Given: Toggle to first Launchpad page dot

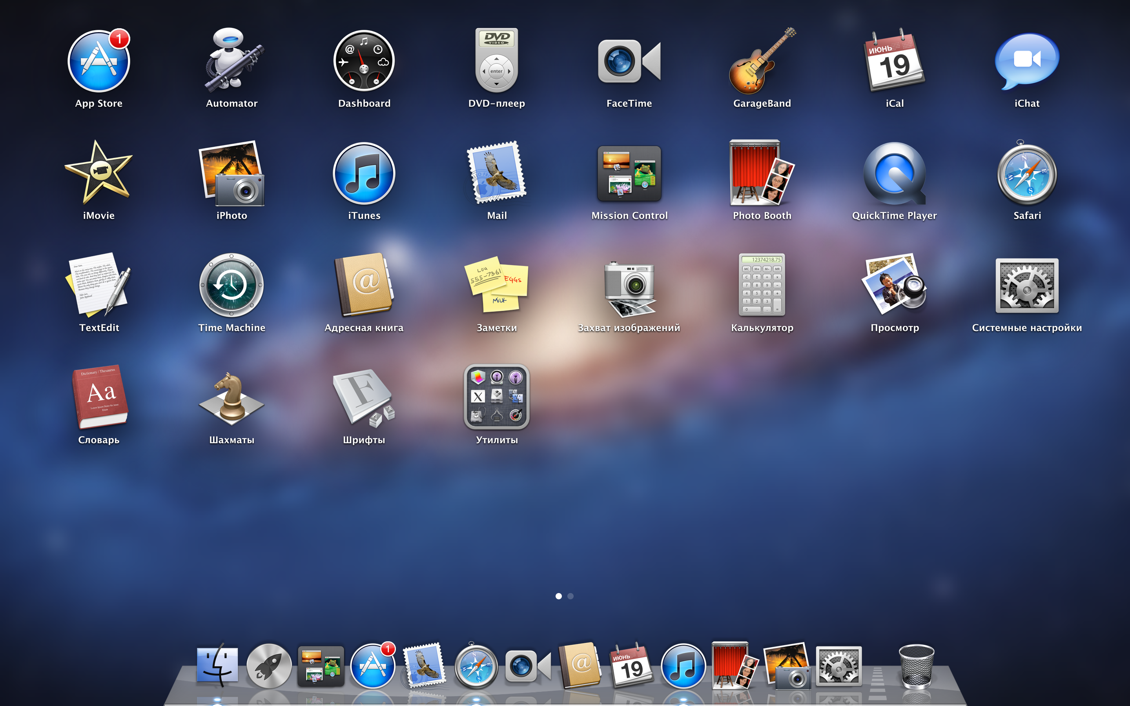Looking at the screenshot, I should (x=558, y=596).
